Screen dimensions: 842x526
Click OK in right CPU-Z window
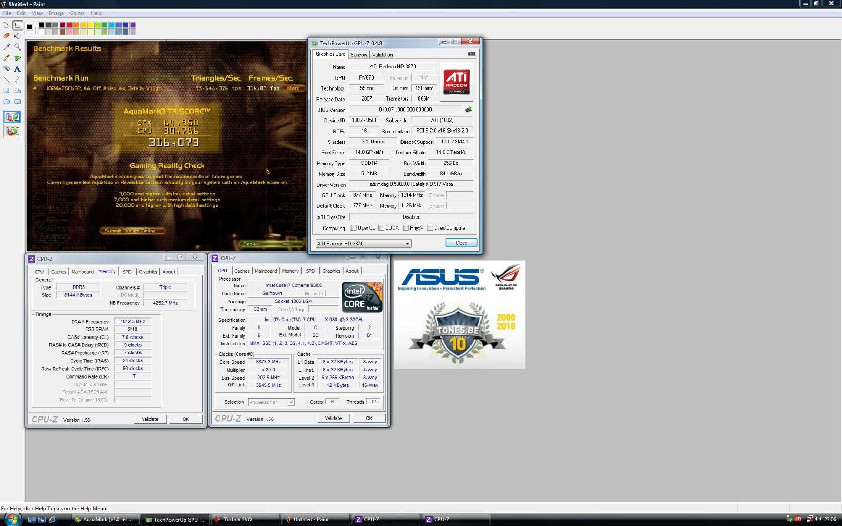coord(369,418)
